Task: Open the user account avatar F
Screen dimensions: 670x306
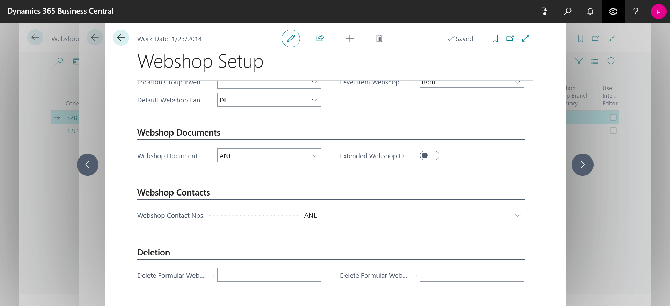Action: pos(658,12)
